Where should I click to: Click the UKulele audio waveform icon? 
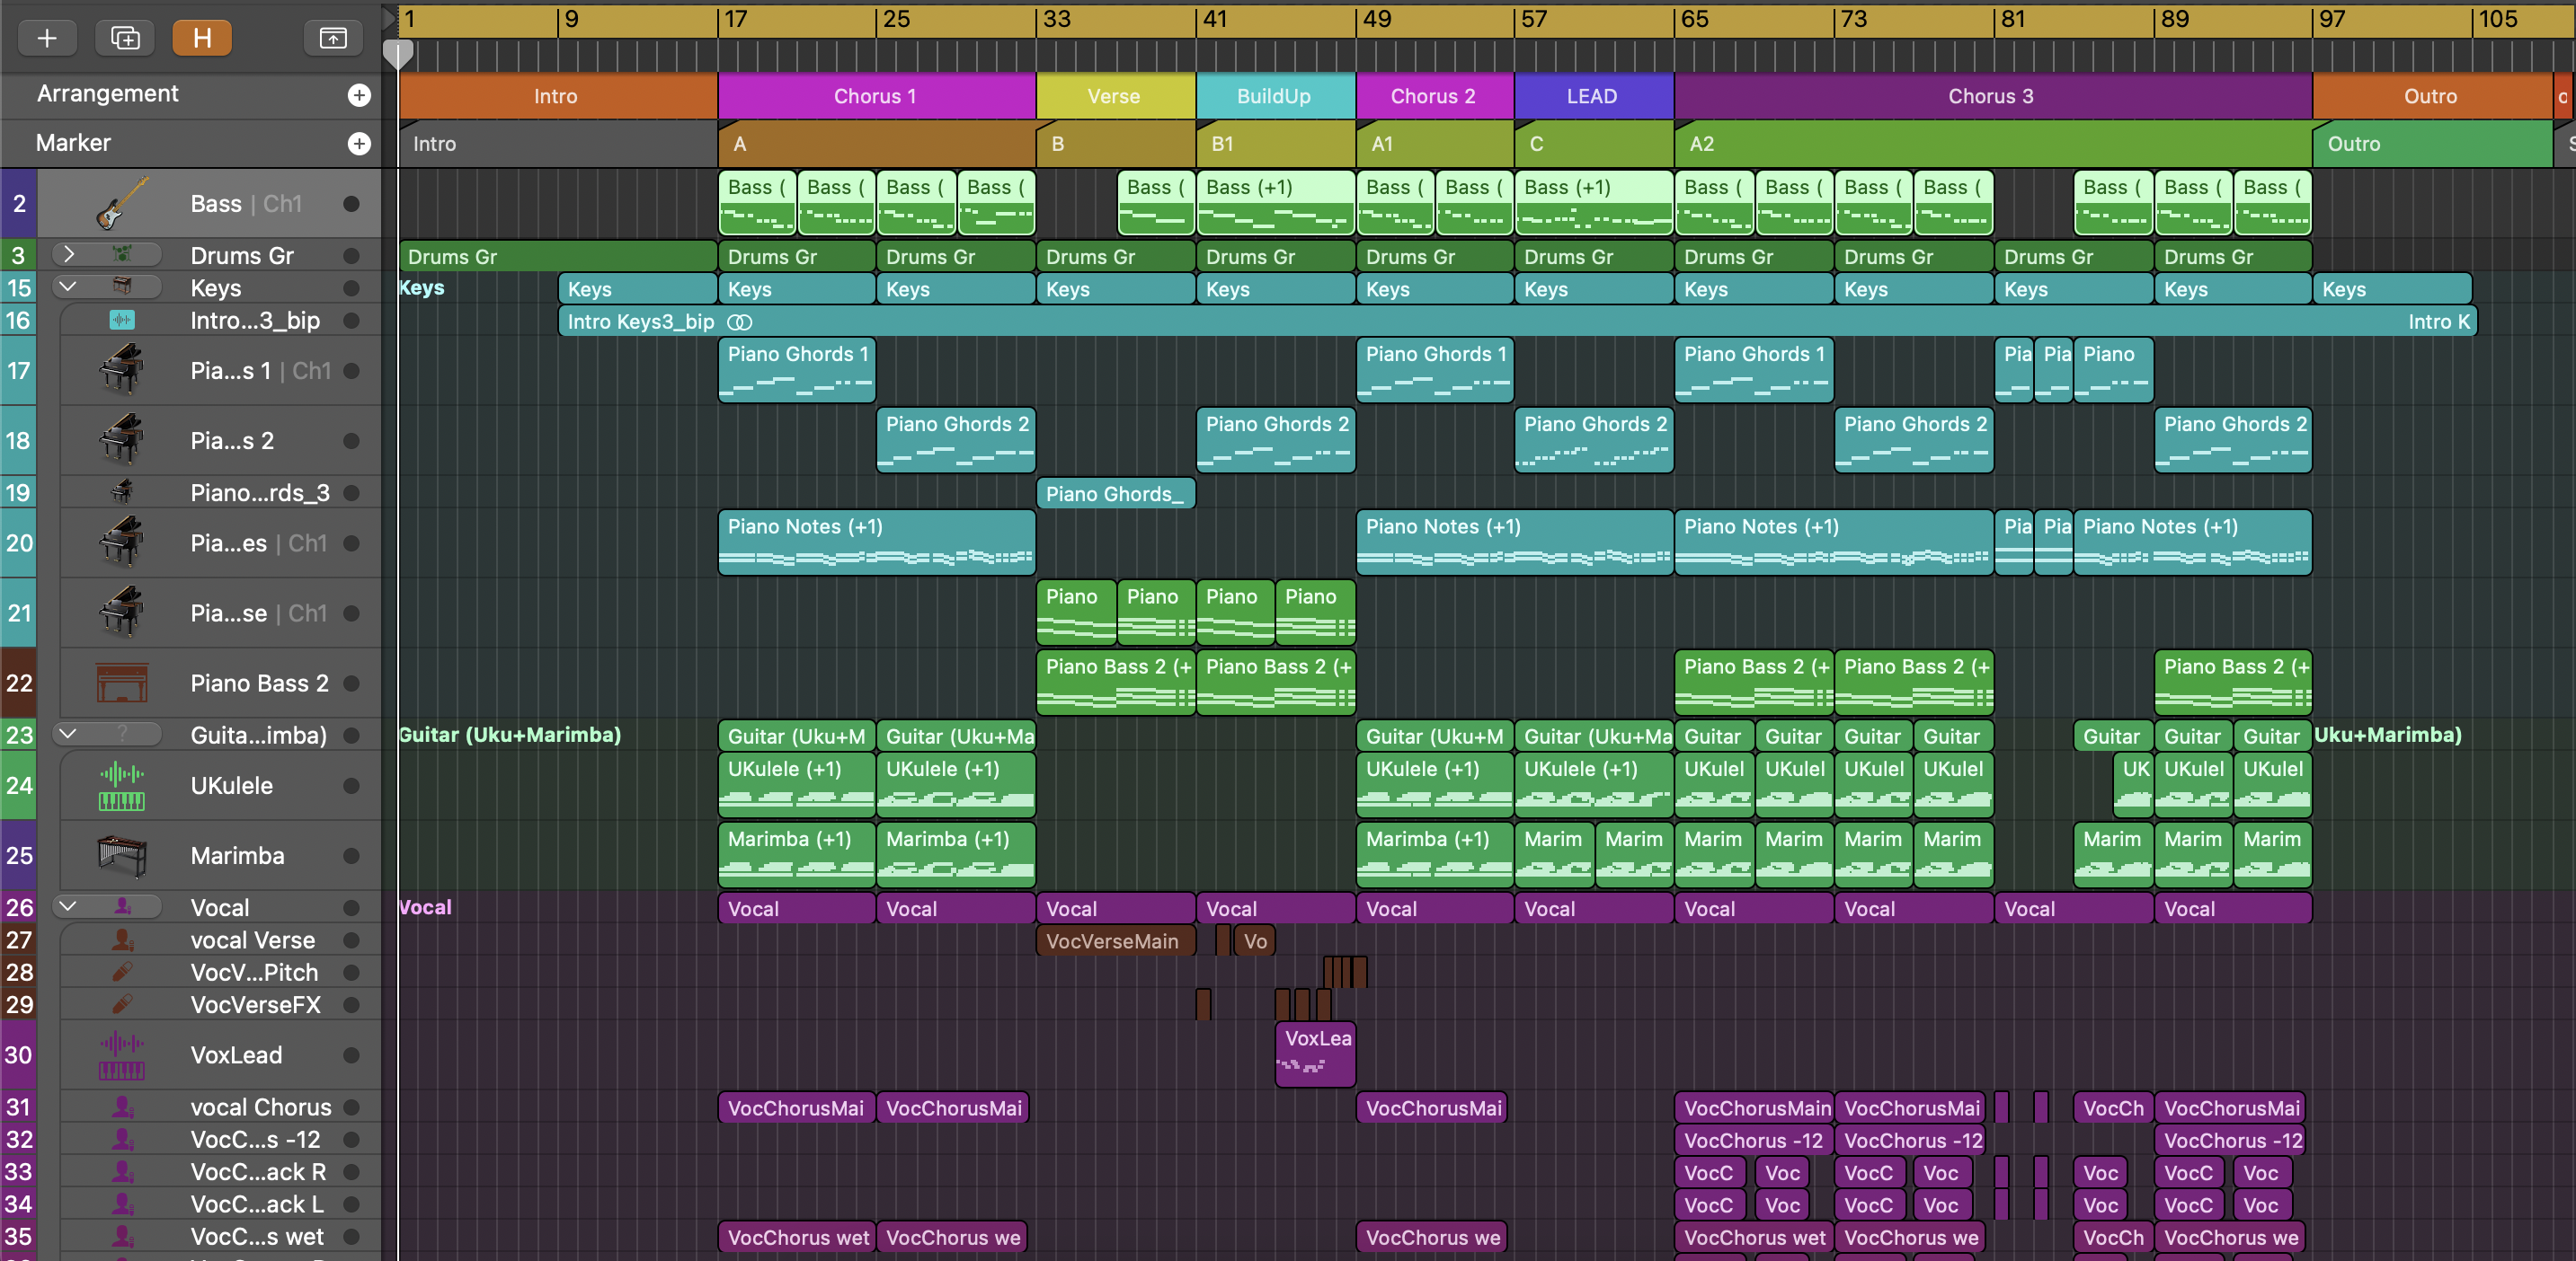point(122,785)
